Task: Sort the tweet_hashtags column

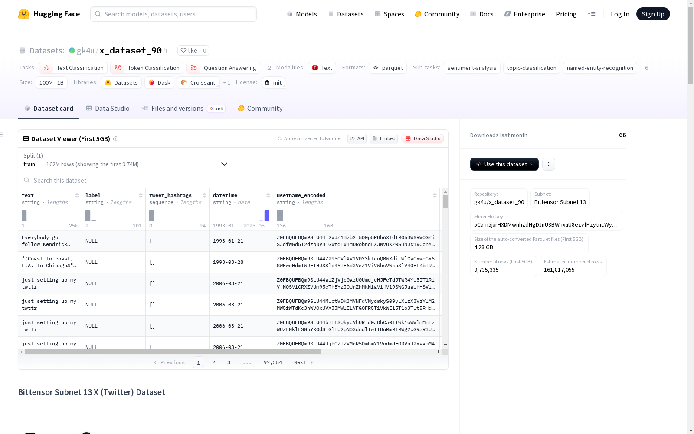Action: (204, 195)
